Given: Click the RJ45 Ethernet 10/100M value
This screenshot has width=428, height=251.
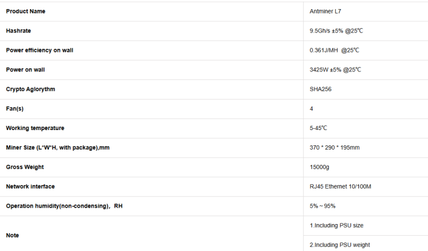Looking at the screenshot, I should (340, 187).
